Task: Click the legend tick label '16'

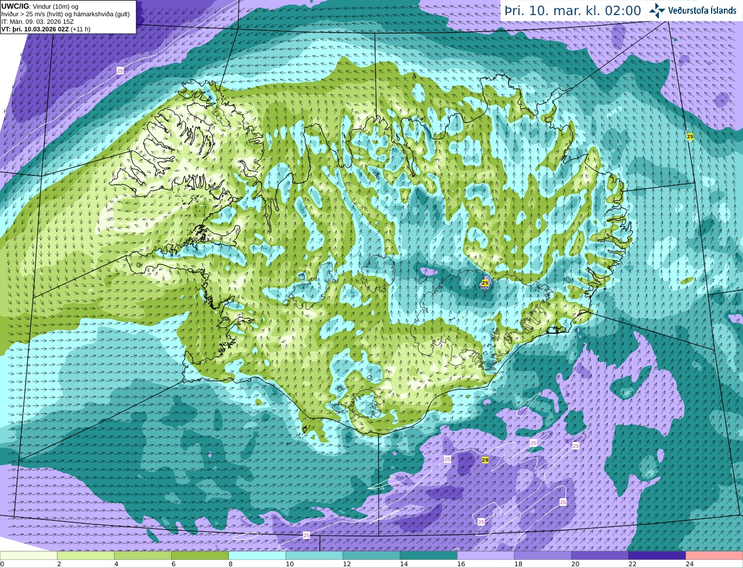Action: pos(461,564)
